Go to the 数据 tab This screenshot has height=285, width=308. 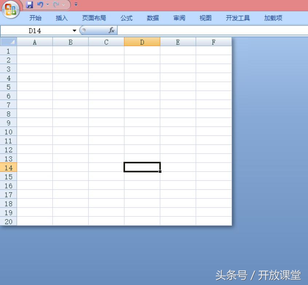click(153, 18)
